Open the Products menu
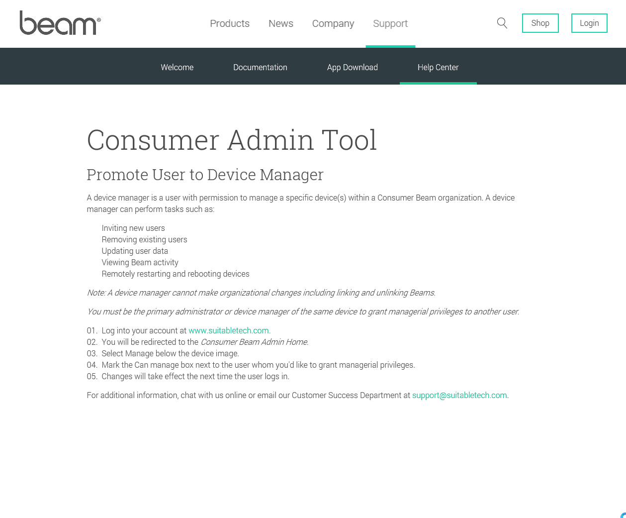 pos(230,23)
